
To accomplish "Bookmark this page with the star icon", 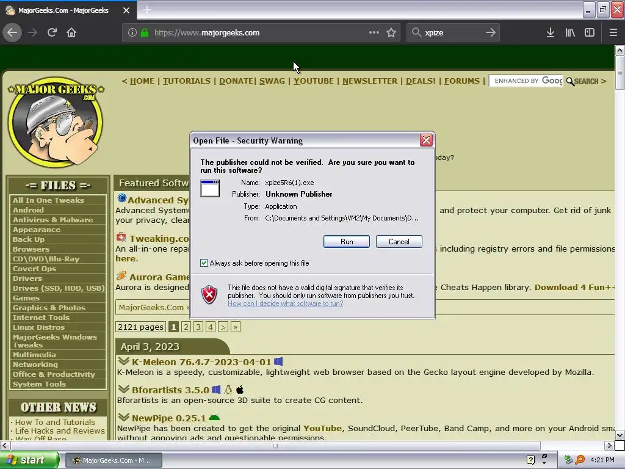I will (391, 33).
